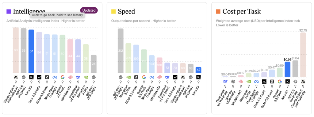The width and height of the screenshot is (314, 117).
Task: Select the Claude Fable 5 bar at $2.75
Action: (303, 55)
